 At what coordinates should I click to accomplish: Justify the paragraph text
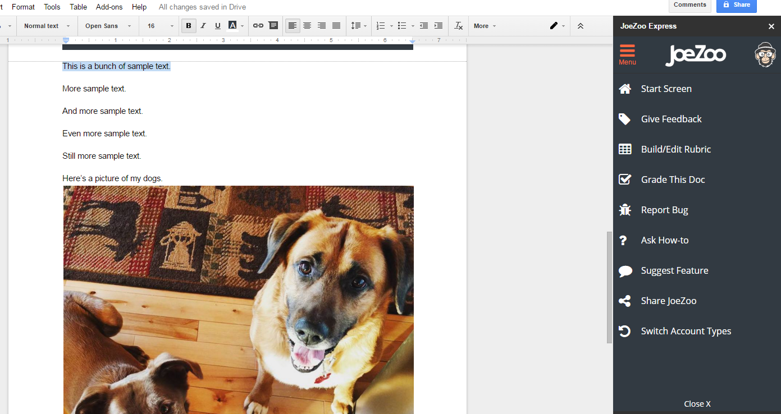pos(336,26)
